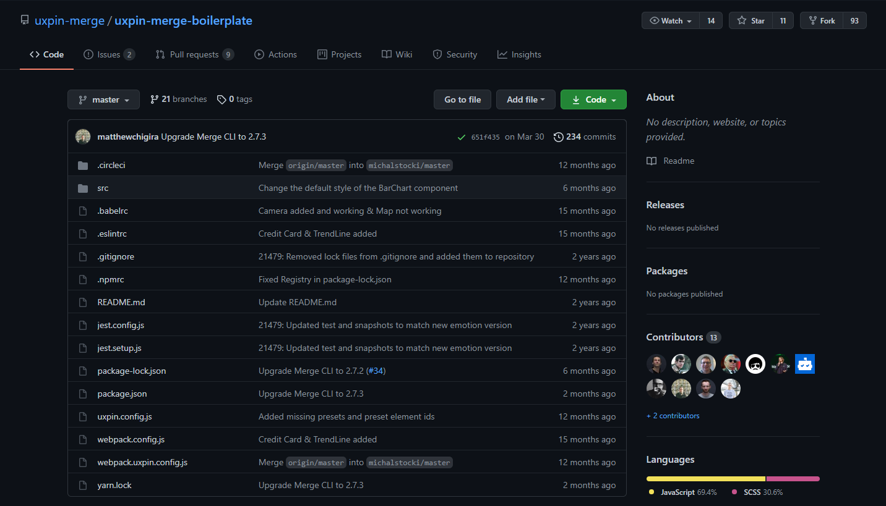This screenshot has width=886, height=506.
Task: Click matthewchigira's avatar in the commit header
Action: pyautogui.click(x=83, y=137)
